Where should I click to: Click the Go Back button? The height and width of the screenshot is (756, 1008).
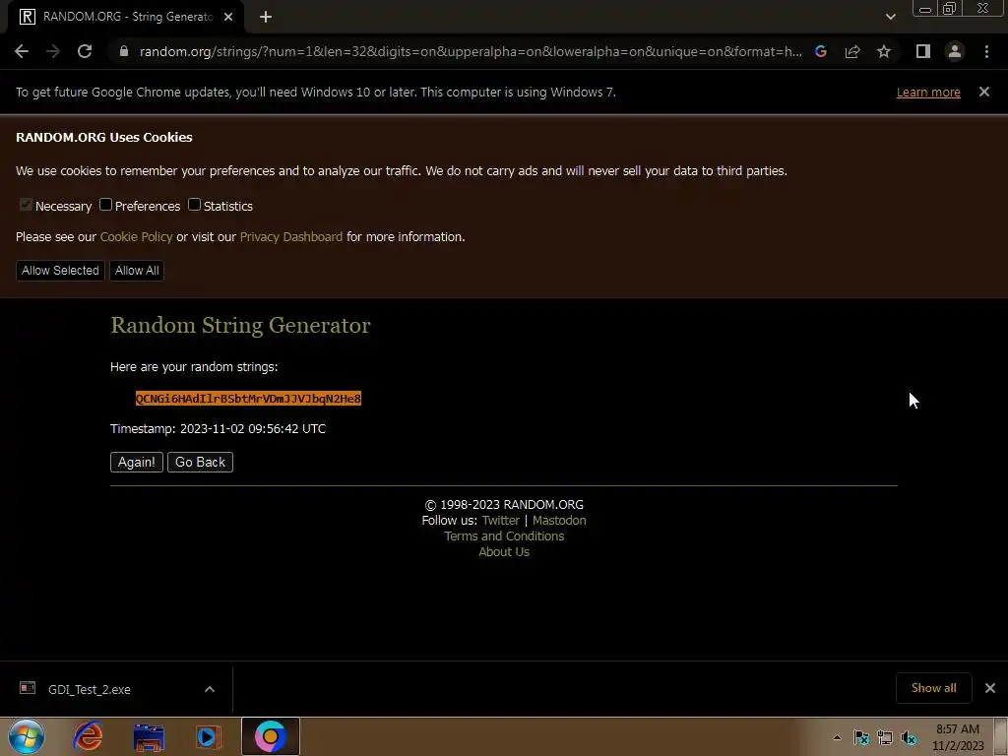click(x=200, y=463)
